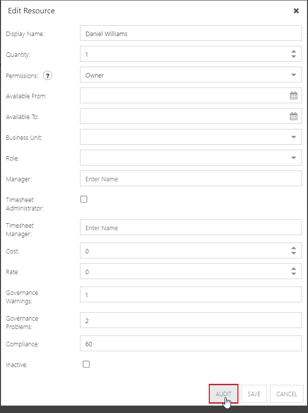
Task: Click the CANCEL button
Action: pos(287,394)
